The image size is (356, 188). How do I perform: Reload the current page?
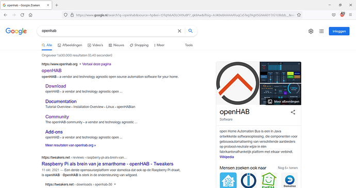click(x=22, y=15)
